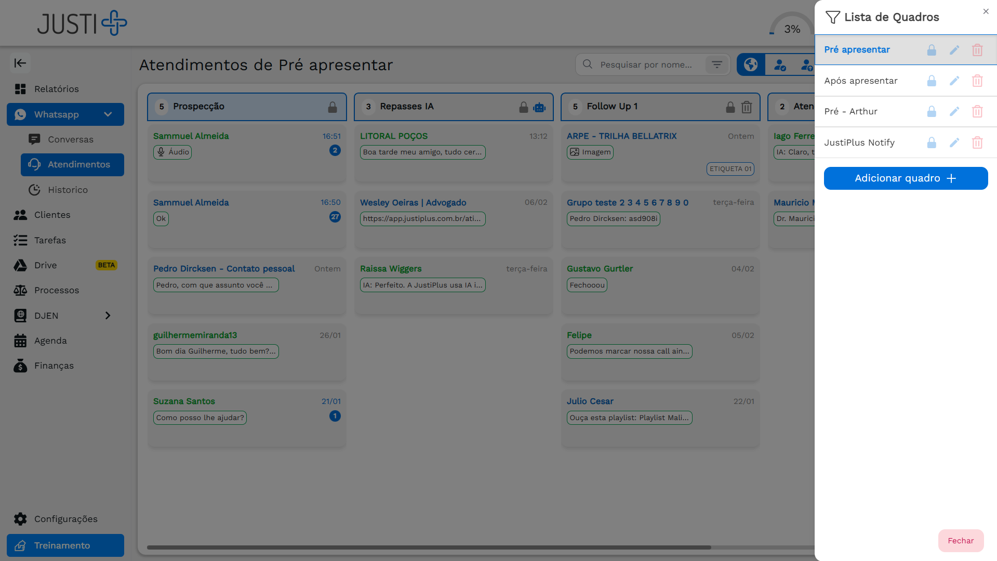
Task: Toggle the lock on Pré apresentar board
Action: tap(931, 50)
